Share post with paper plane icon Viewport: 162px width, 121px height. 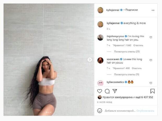(115, 91)
